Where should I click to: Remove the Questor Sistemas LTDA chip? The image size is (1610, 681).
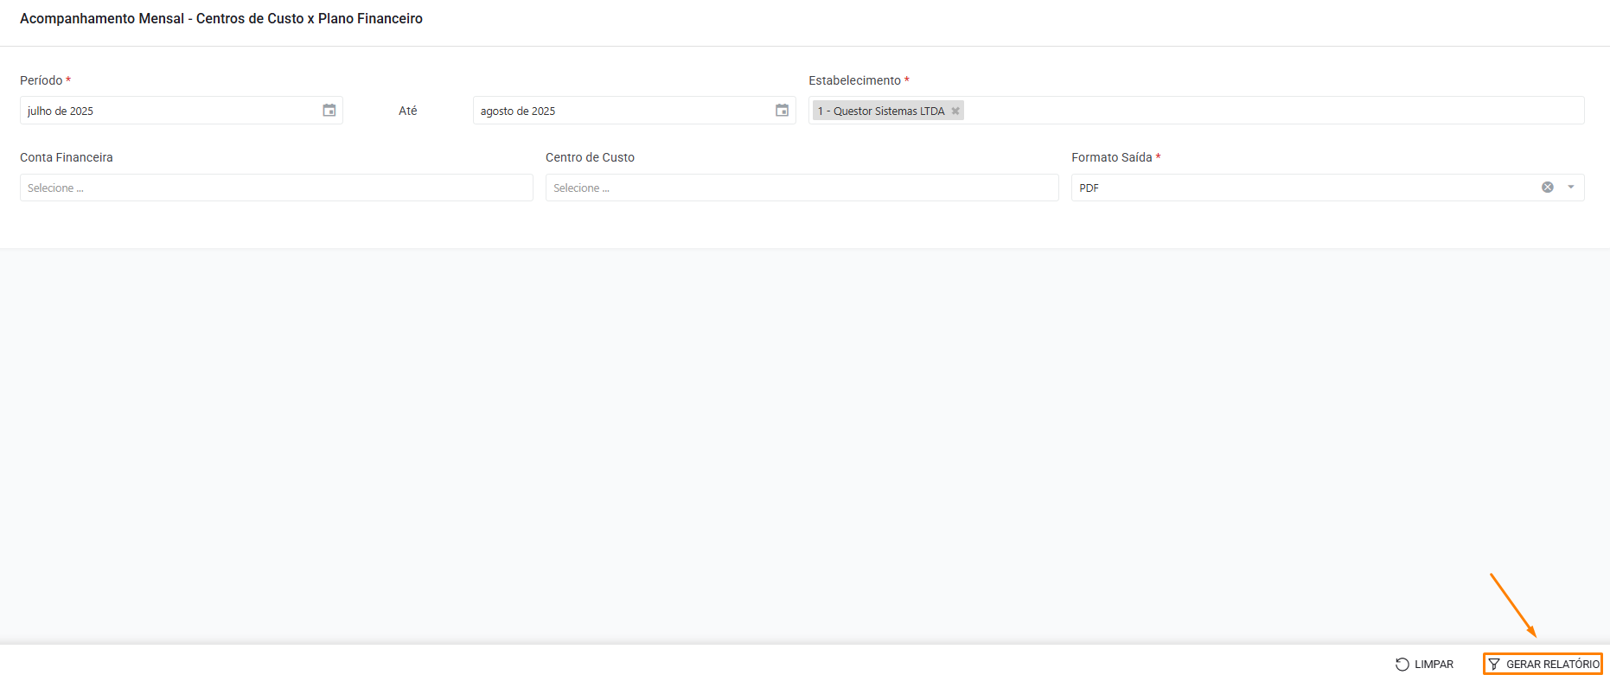click(955, 111)
